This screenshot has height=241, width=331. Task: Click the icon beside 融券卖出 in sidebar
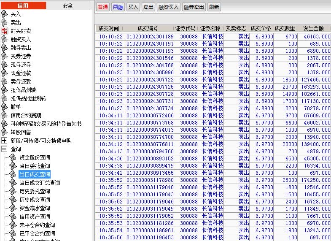pyautogui.click(x=4, y=48)
